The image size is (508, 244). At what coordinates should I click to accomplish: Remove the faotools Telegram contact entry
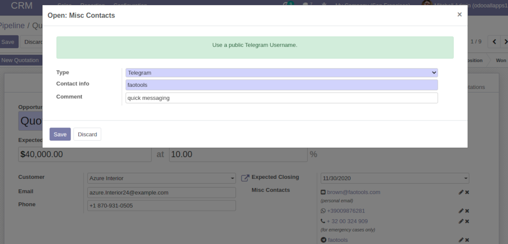click(467, 240)
